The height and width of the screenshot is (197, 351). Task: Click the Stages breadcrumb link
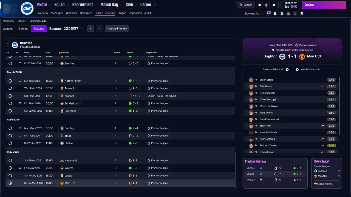click(x=21, y=21)
